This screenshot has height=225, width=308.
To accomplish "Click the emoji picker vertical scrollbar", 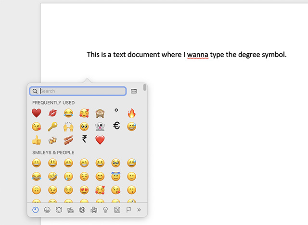I will (x=145, y=88).
